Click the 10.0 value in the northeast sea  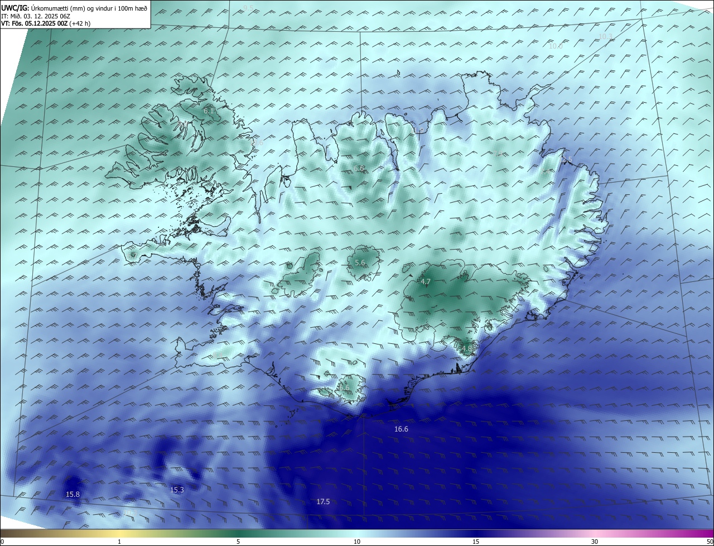[556, 46]
